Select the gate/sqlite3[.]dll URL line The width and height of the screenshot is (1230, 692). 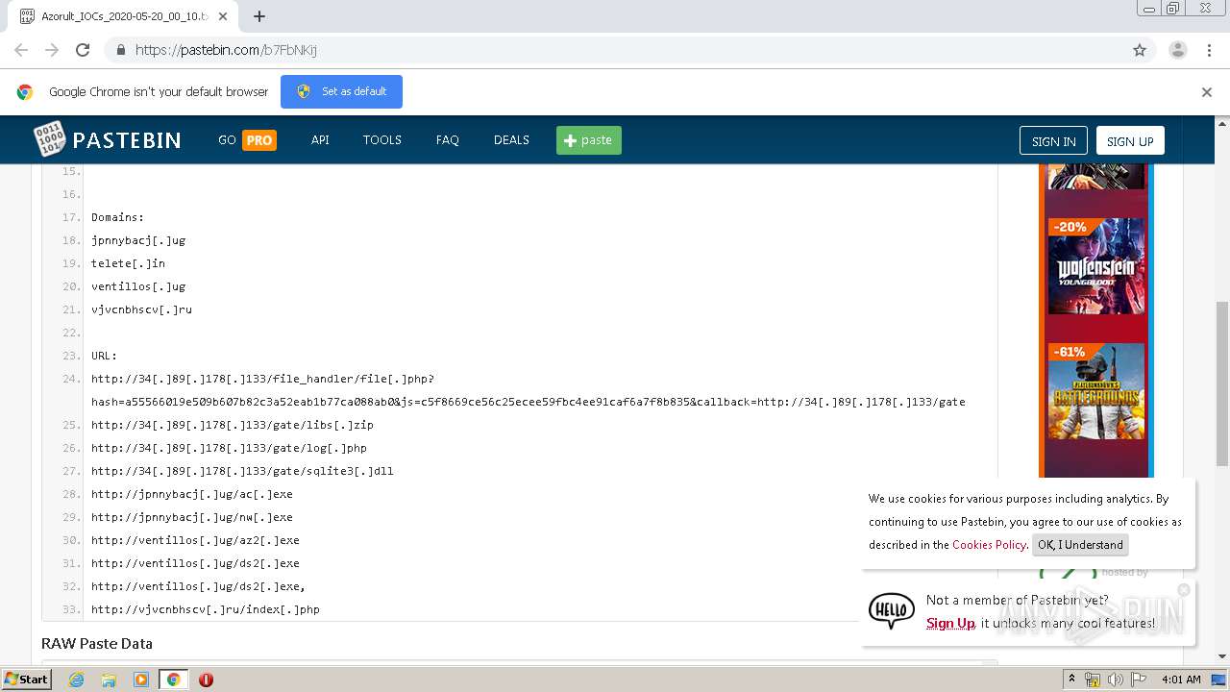click(x=242, y=471)
